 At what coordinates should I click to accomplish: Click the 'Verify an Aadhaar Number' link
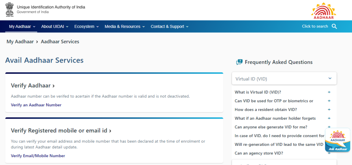[x=36, y=105]
